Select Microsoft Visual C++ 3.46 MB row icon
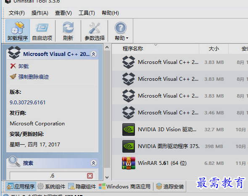 tap(129, 113)
